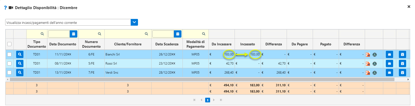Click round green emblem icon in Bianchi row
415x106 pixels.
tap(375, 55)
